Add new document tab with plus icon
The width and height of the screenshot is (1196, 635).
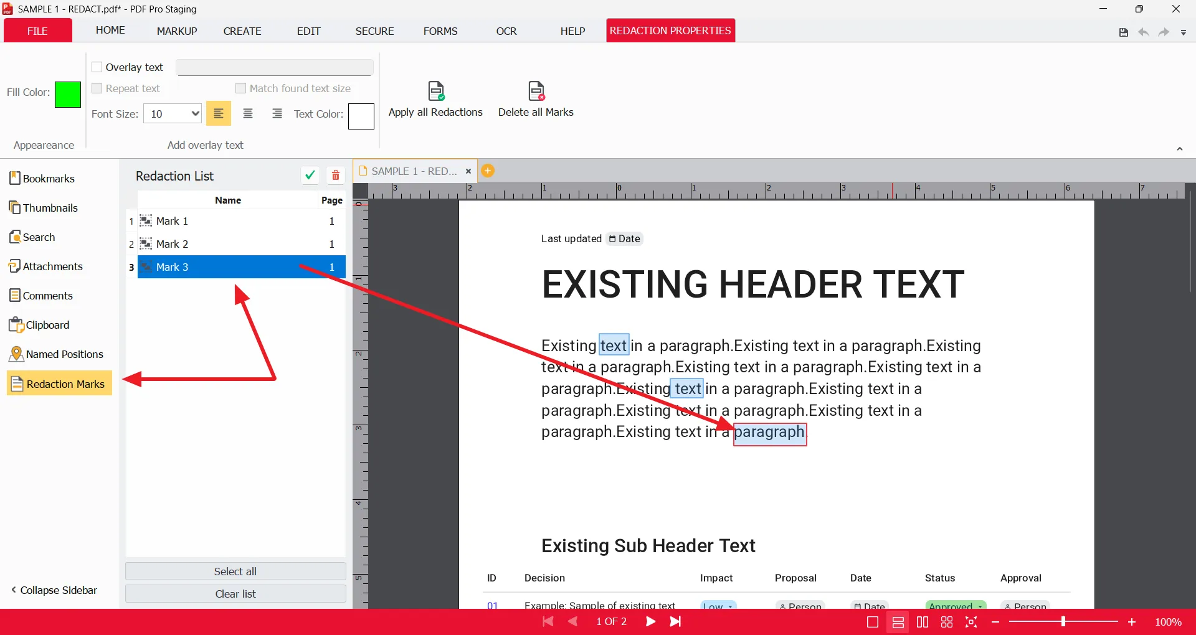coord(488,171)
